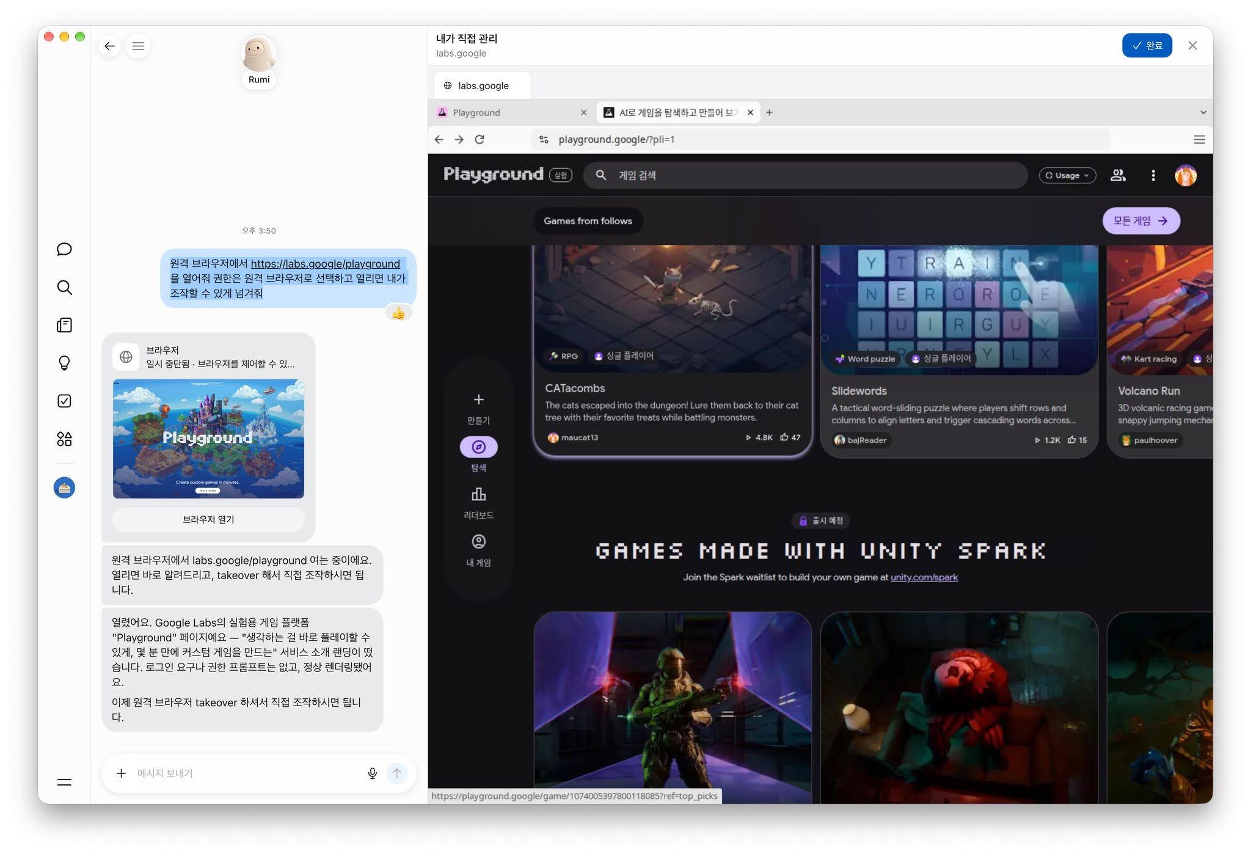Select the blue avatar in left sidebar
Screen dimensions: 1251x854
point(64,487)
